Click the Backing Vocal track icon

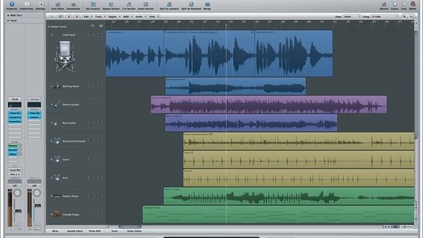[57, 86]
